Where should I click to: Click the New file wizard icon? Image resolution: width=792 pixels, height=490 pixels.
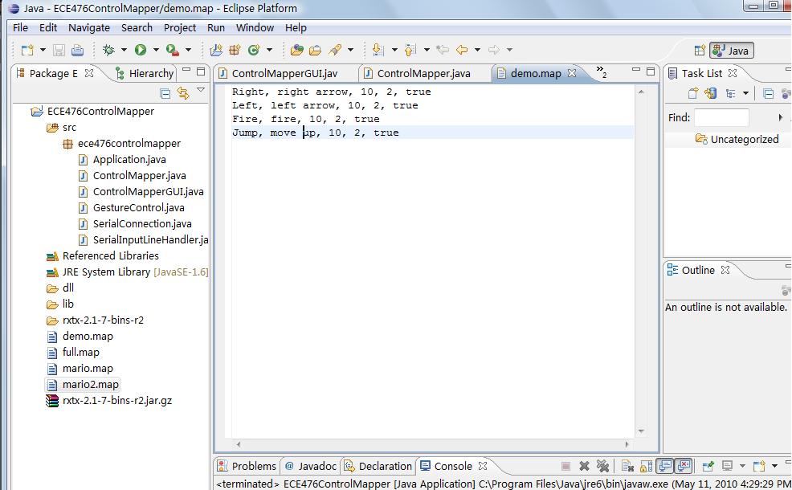[x=27, y=50]
